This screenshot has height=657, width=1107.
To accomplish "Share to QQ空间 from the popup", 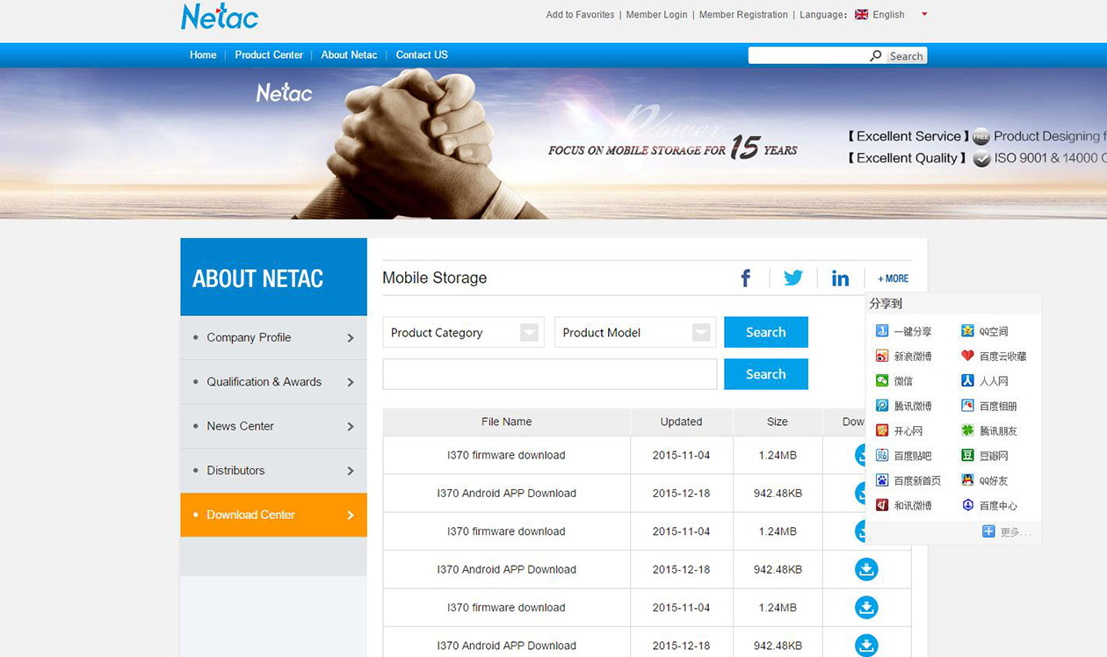I will coord(985,331).
